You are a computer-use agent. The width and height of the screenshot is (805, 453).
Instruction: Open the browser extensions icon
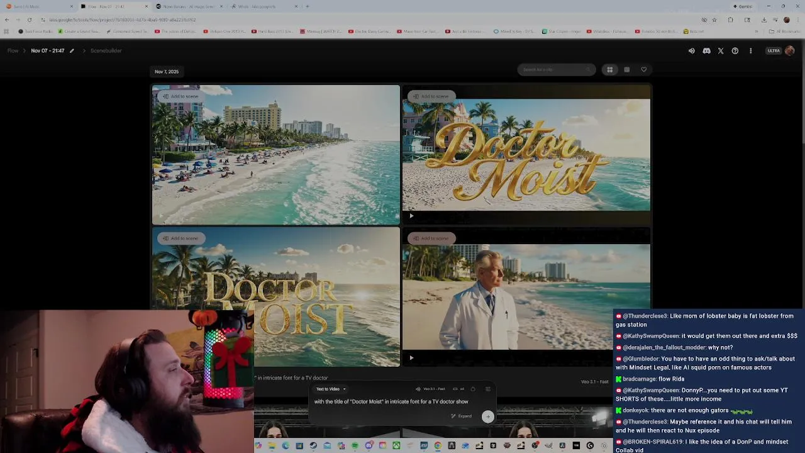pyautogui.click(x=730, y=20)
